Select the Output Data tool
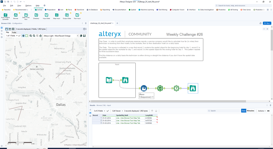Image resolution: width=273 pixels, height=149 pixels. 67,16
